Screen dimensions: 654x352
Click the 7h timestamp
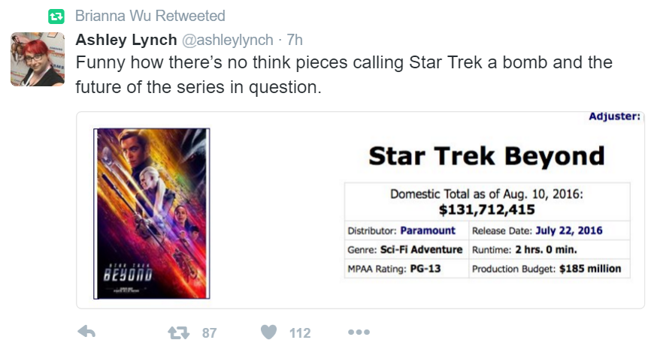pos(295,40)
